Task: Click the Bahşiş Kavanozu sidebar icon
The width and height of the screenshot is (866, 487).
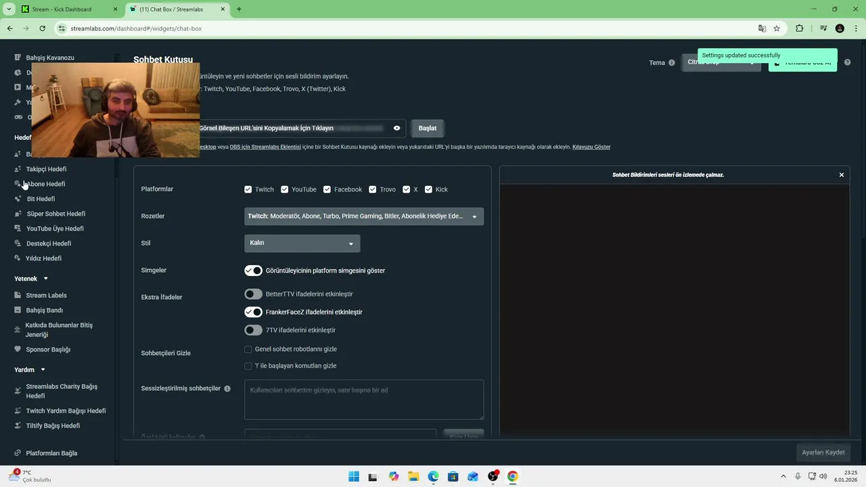Action: tap(18, 57)
